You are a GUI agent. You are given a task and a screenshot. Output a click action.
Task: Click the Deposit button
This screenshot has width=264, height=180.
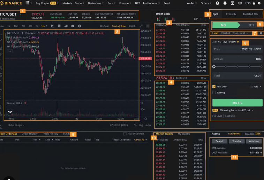pyautogui.click(x=220, y=141)
